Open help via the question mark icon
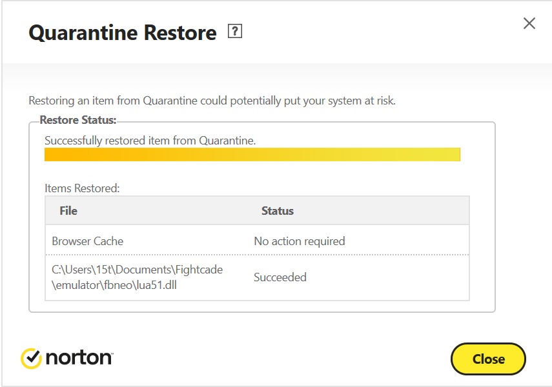Image resolution: width=552 pixels, height=387 pixels. pos(235,31)
